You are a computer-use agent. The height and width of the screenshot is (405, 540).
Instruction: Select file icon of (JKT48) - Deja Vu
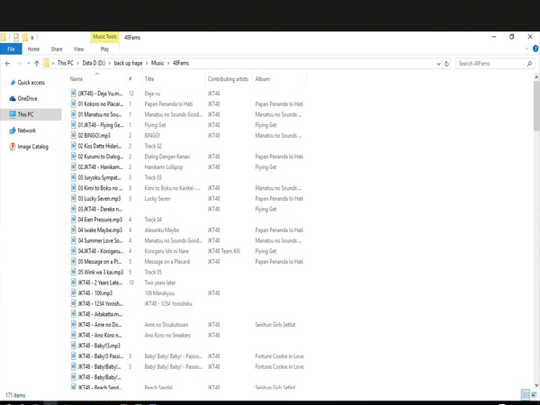(74, 94)
